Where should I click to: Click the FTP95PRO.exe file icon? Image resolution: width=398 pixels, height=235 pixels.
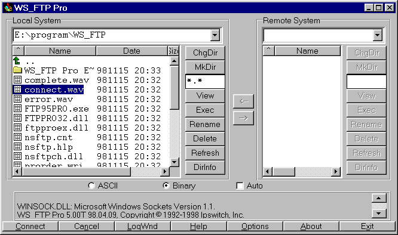[x=17, y=109]
